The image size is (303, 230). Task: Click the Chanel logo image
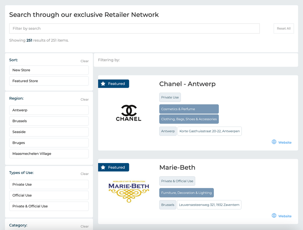point(128,113)
